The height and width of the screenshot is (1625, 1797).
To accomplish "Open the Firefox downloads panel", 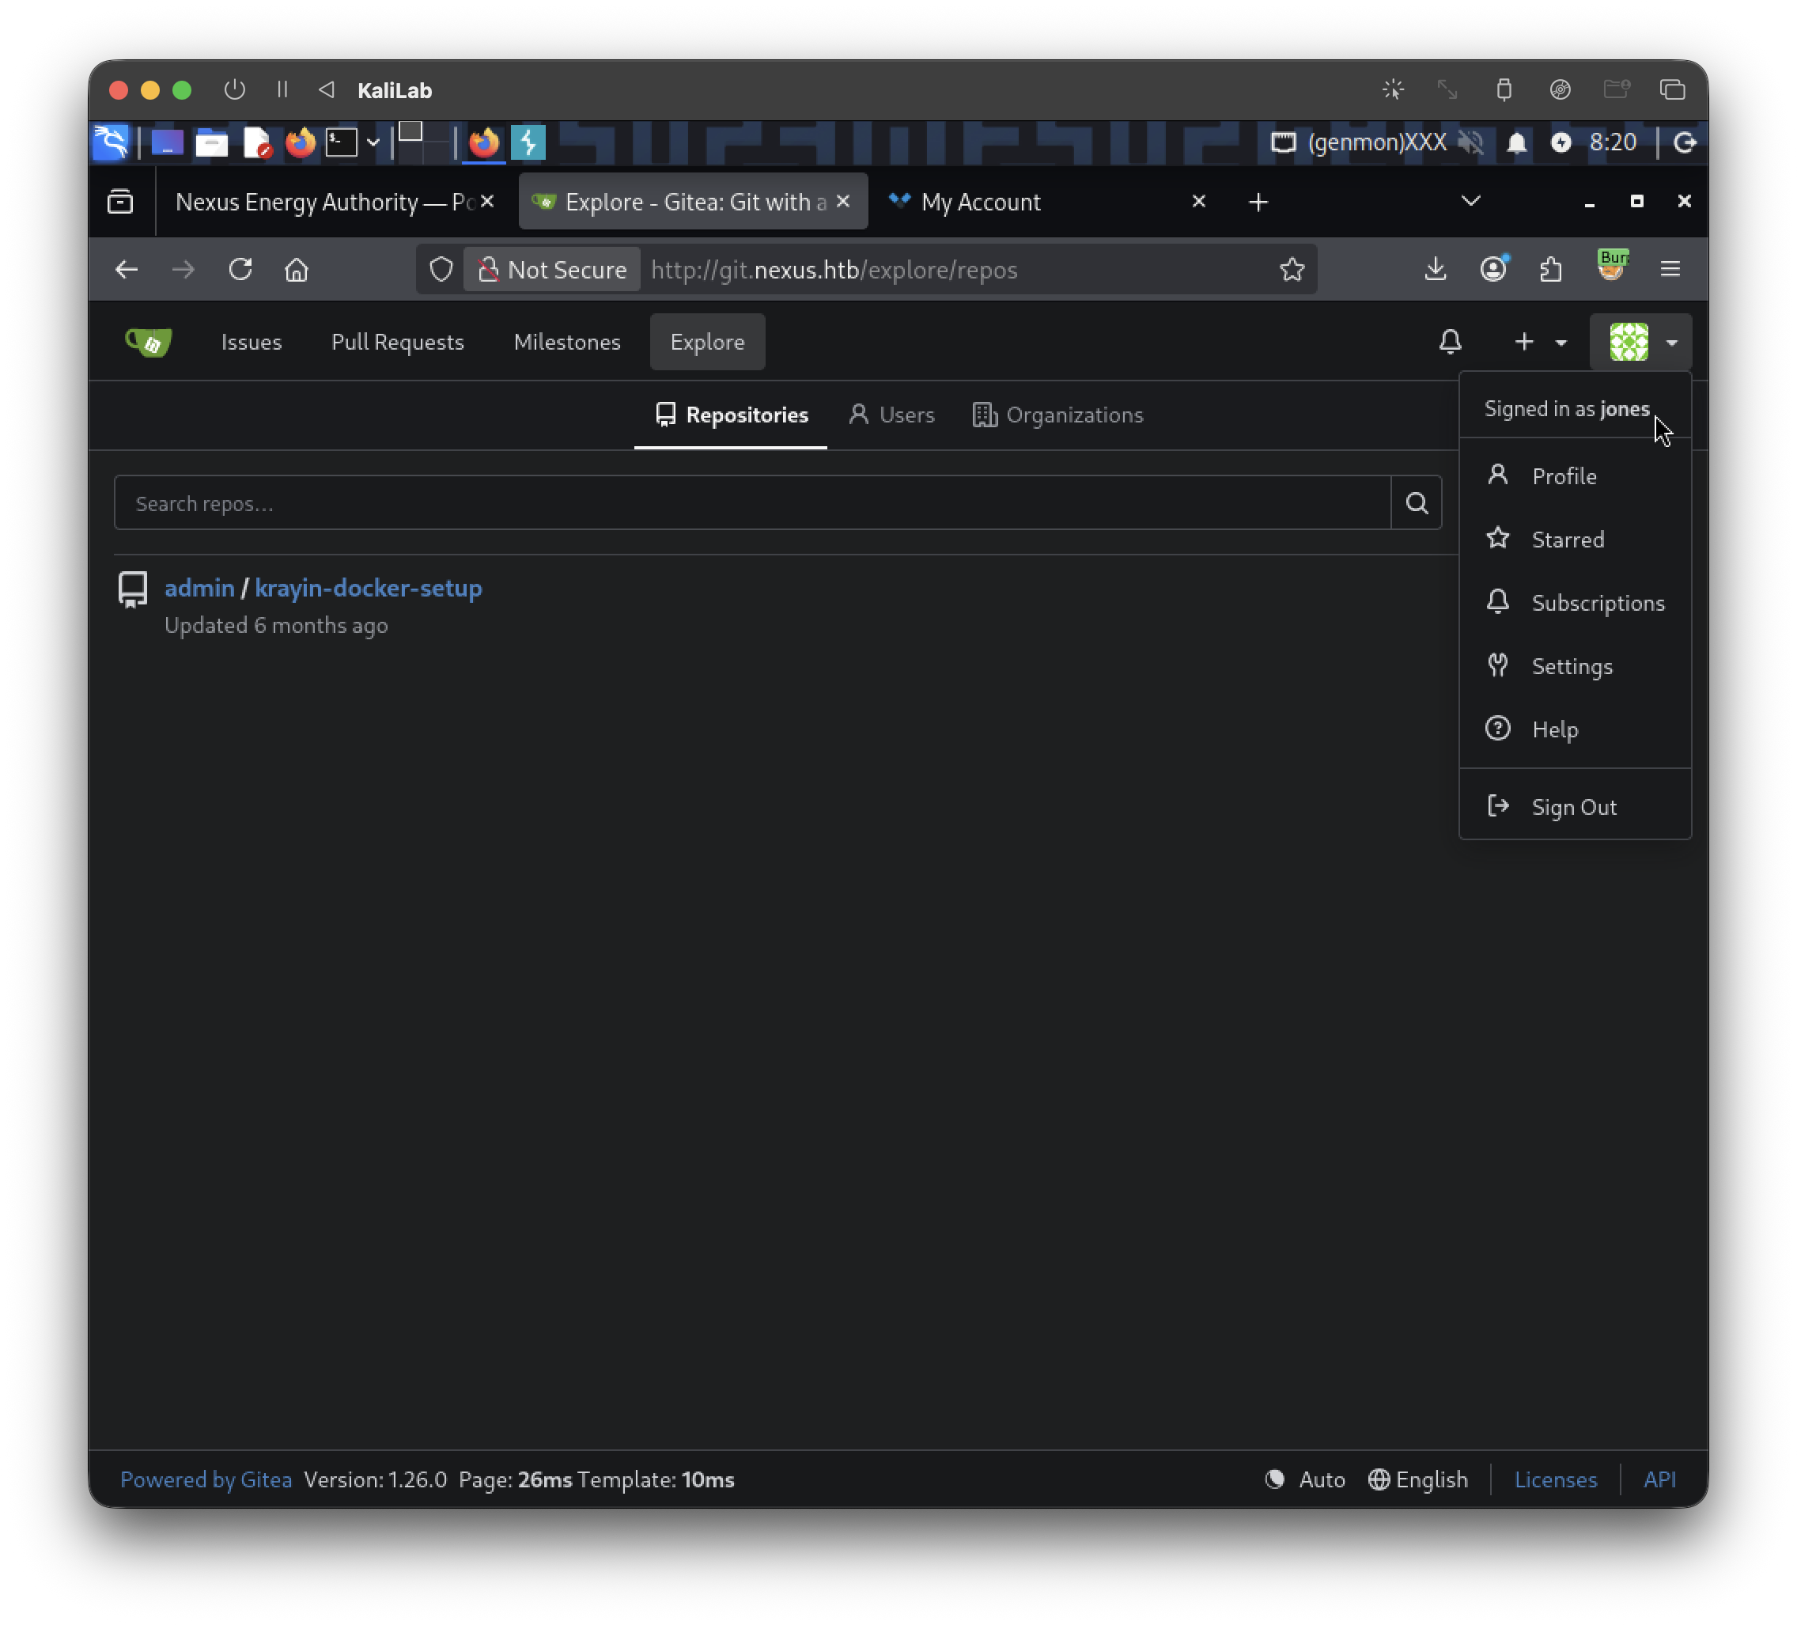I will [x=1435, y=269].
